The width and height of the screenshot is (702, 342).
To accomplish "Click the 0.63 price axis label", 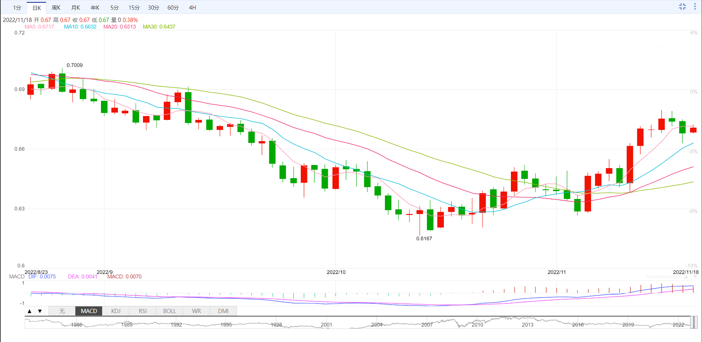I will point(20,209).
